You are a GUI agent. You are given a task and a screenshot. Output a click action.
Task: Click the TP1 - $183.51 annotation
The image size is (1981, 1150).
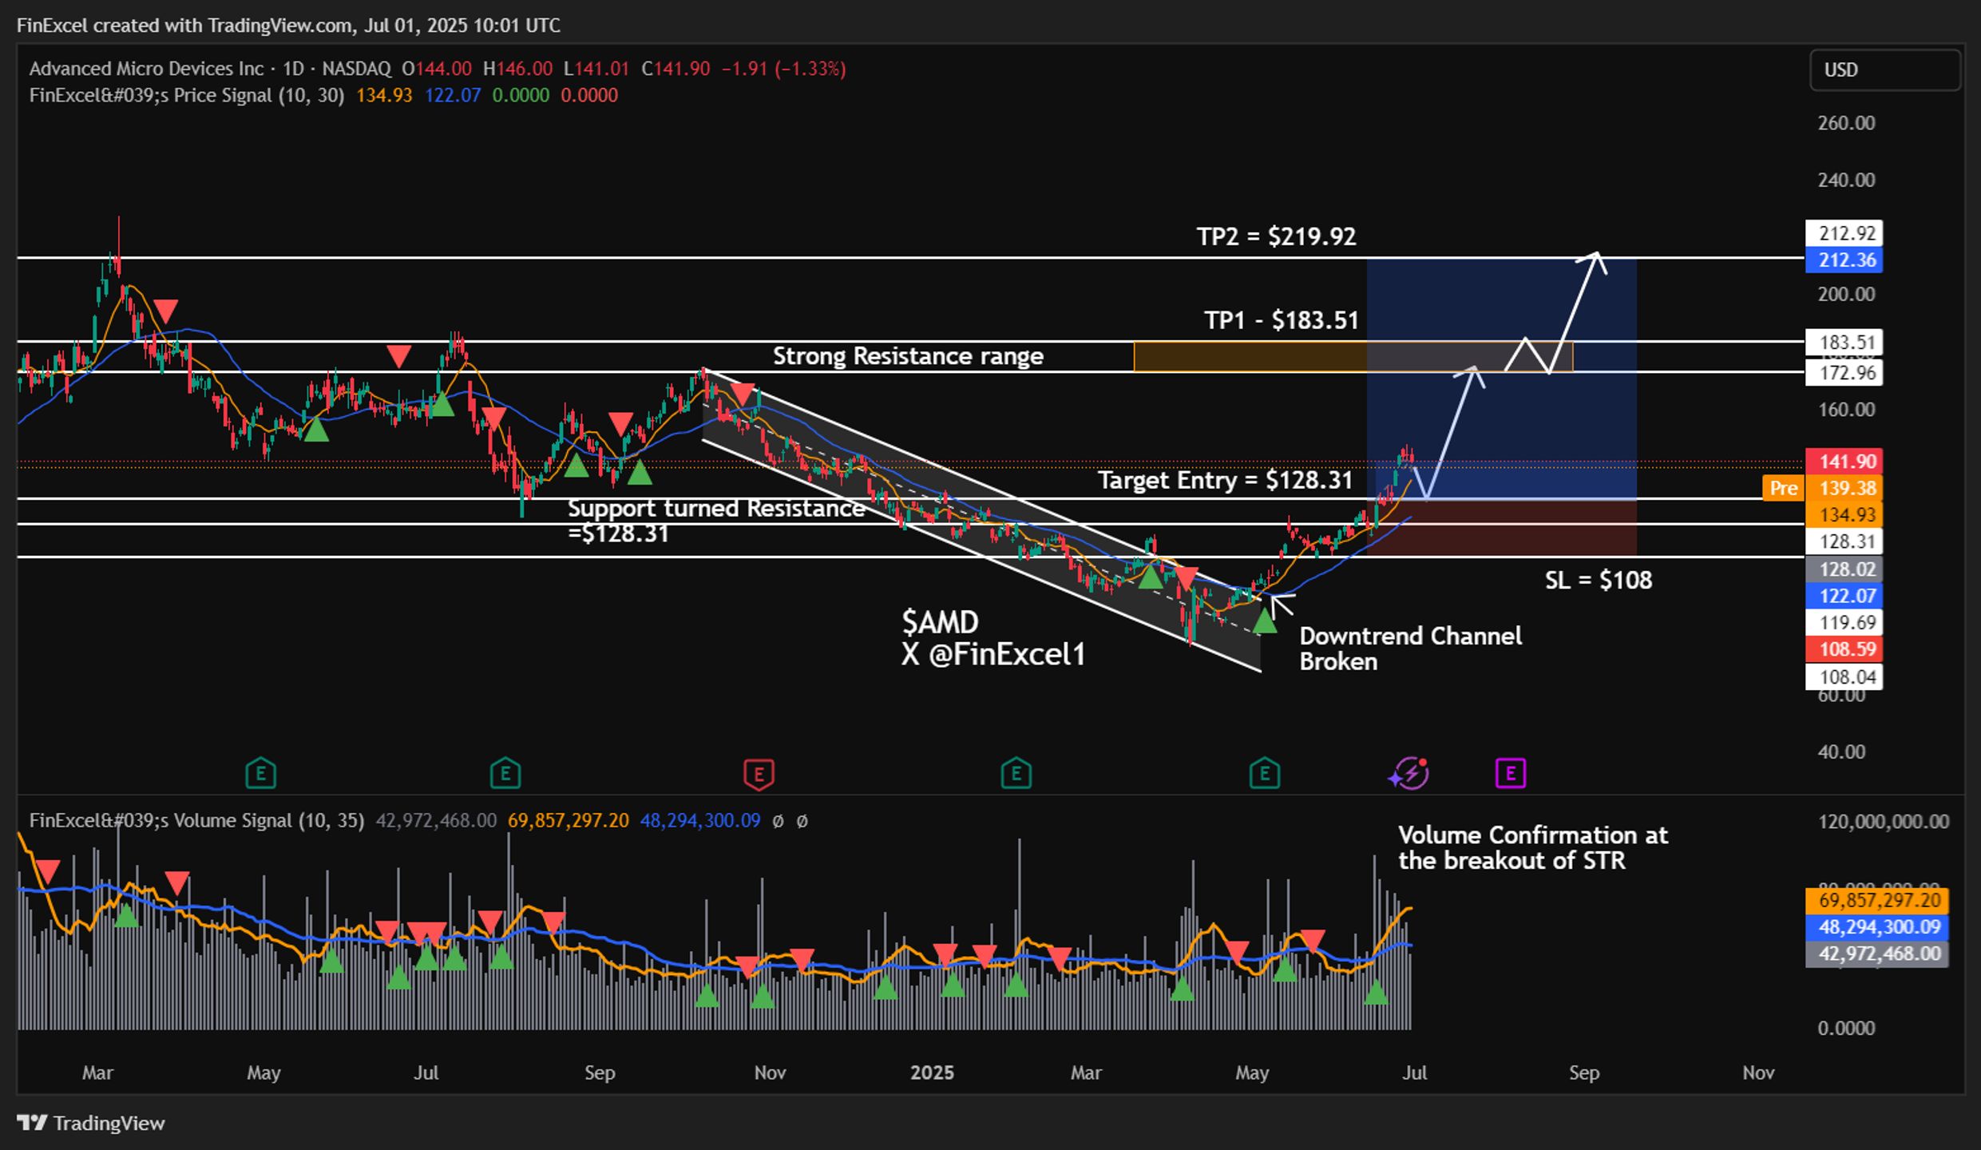(1281, 320)
